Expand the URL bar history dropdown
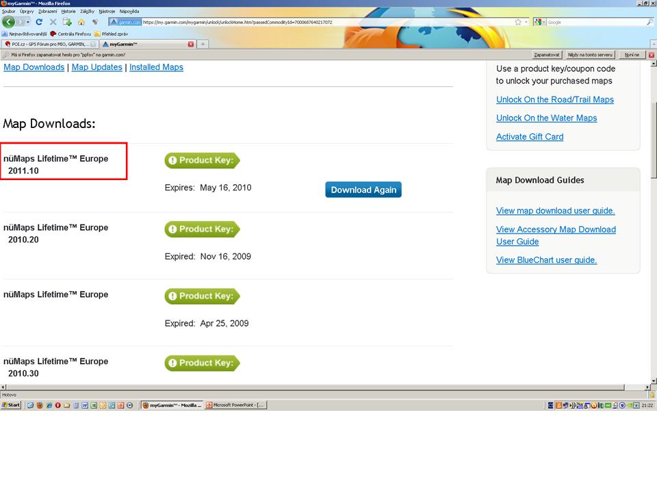Screen dimensions: 657x493 click(x=526, y=22)
